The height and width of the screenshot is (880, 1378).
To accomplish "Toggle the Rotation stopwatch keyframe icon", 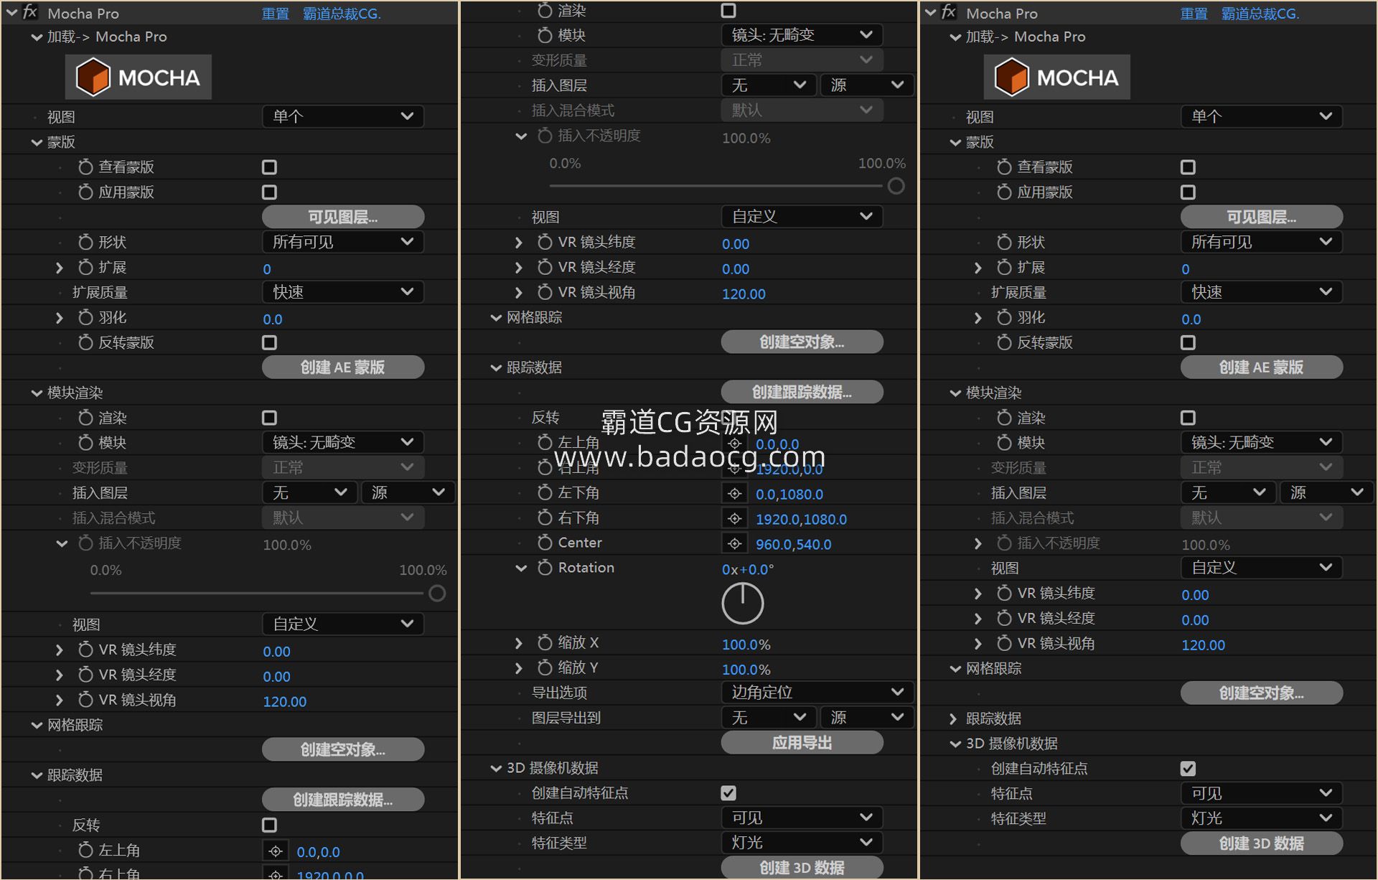I will (x=545, y=568).
